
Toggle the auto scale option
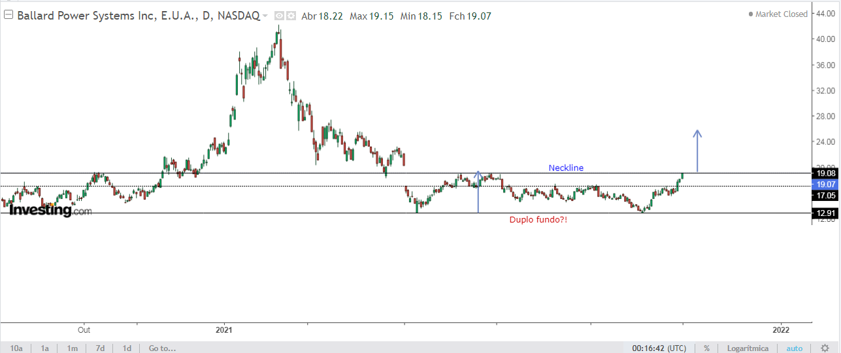click(x=794, y=348)
